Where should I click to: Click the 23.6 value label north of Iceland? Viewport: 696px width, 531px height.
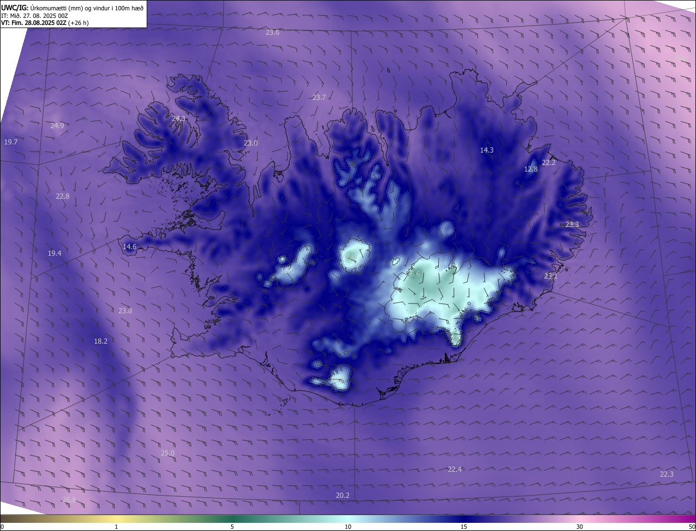pyautogui.click(x=272, y=33)
